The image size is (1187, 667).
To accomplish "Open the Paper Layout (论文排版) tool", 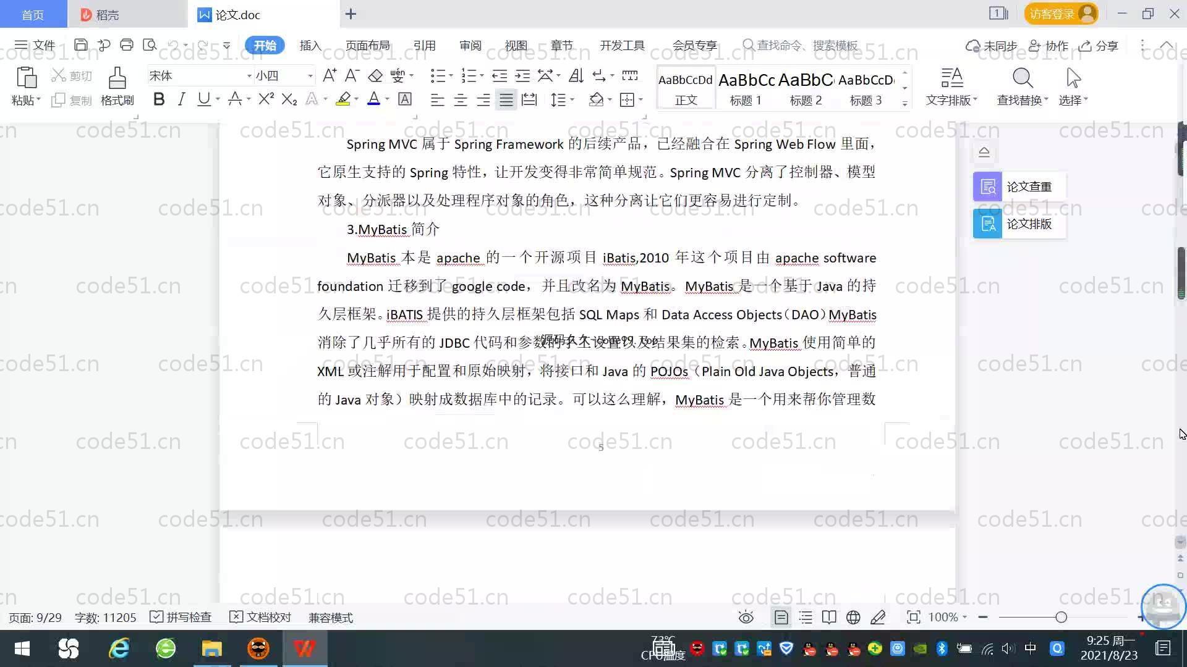I will click(x=1019, y=224).
